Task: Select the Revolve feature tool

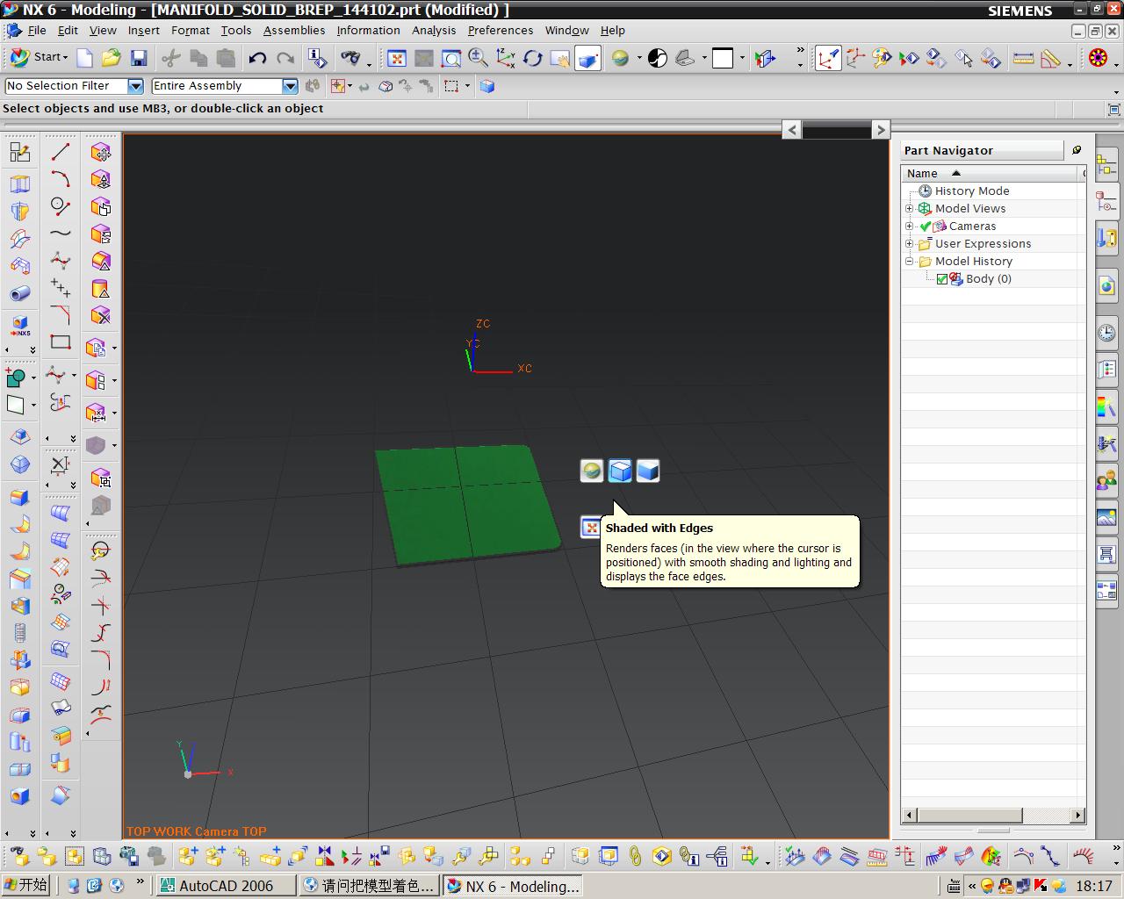Action: (x=19, y=212)
